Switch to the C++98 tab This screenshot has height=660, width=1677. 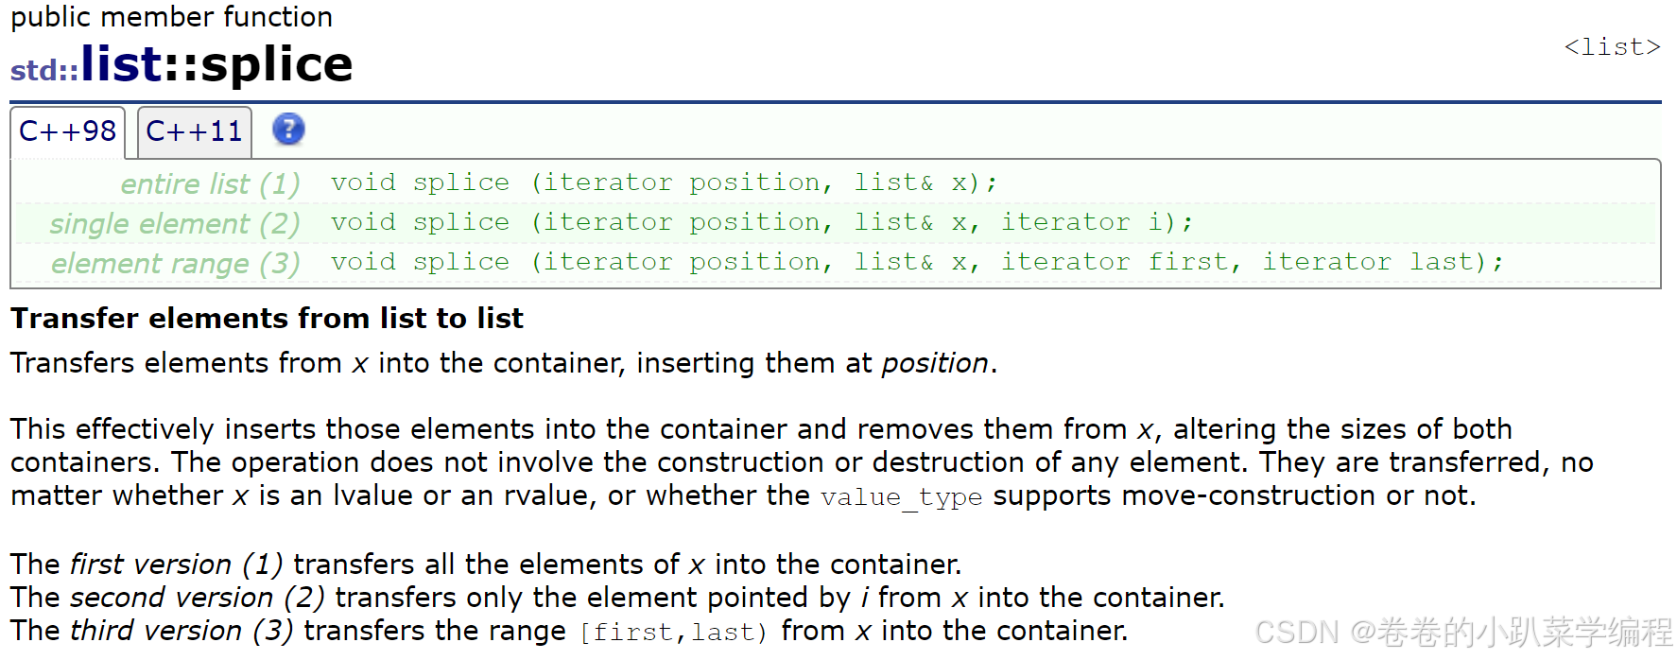67,131
